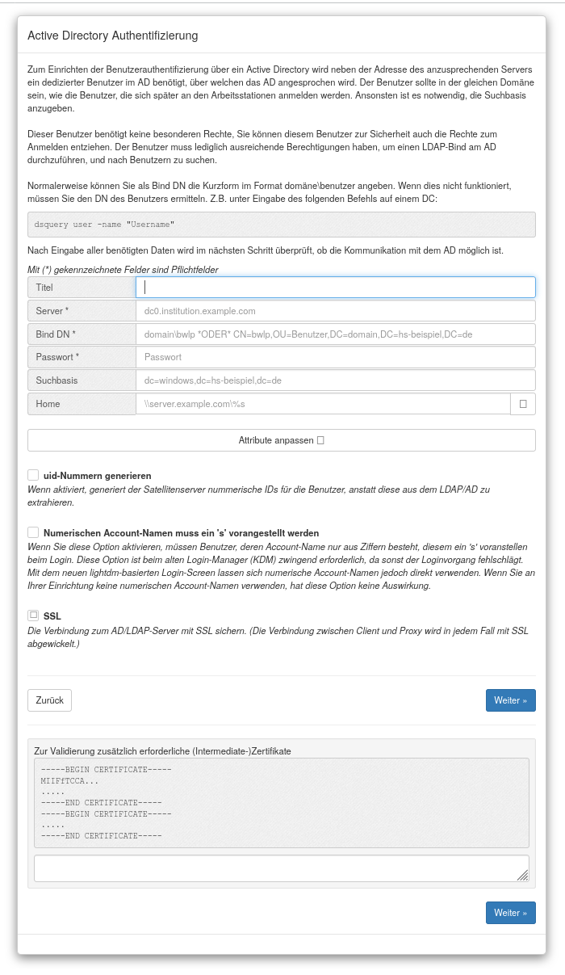Toggle the SSL checkbox

[x=33, y=616]
